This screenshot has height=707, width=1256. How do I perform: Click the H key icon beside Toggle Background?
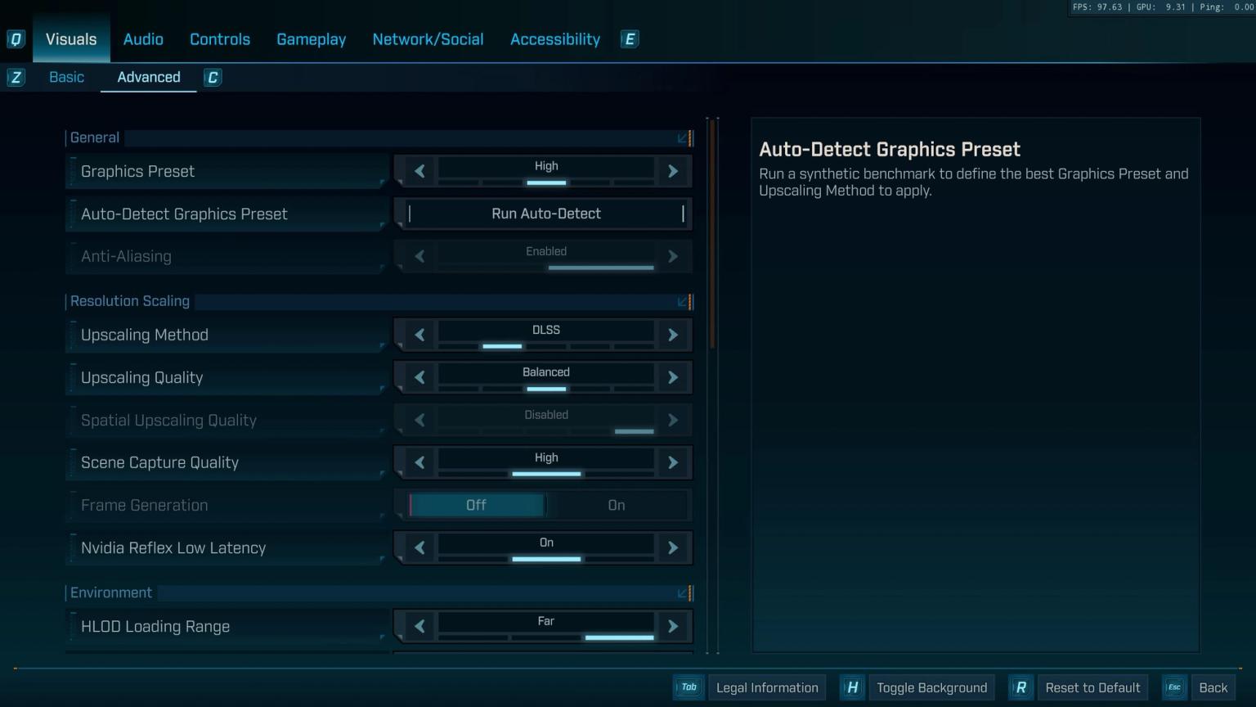851,687
